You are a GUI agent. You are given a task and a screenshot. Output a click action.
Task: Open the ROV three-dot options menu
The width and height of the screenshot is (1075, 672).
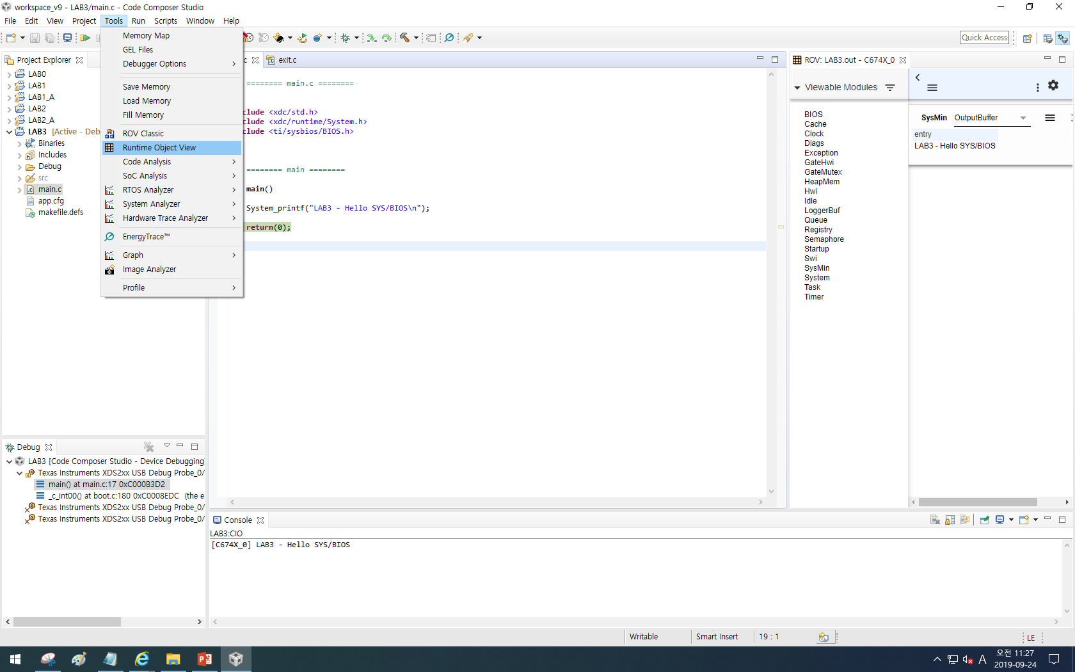(1038, 88)
